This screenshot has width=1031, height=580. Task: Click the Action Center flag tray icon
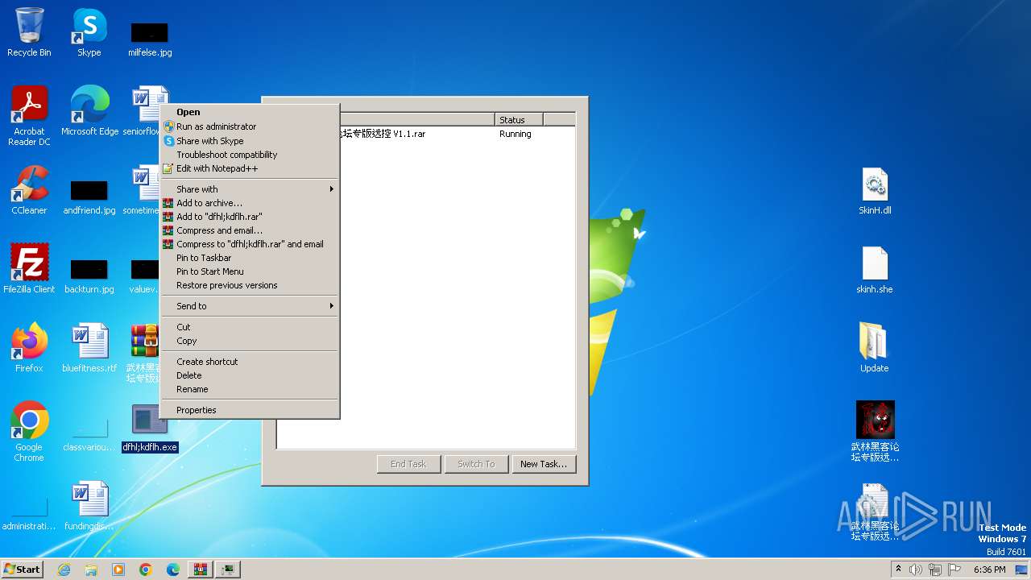tap(953, 570)
